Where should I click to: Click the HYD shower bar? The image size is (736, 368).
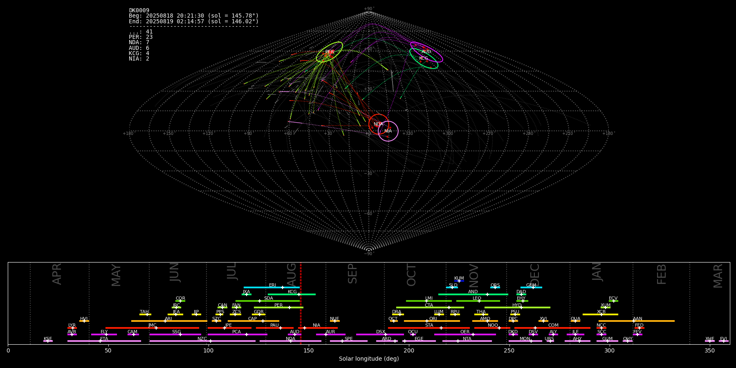pos(517,307)
